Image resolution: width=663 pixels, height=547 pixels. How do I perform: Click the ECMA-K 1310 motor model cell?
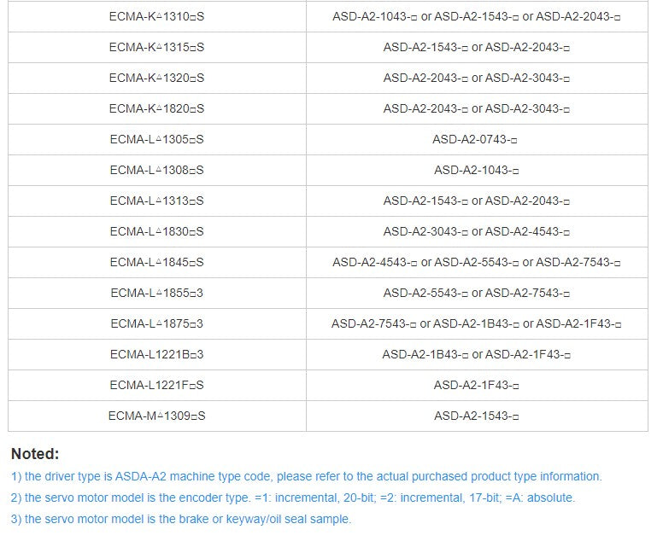(x=157, y=16)
